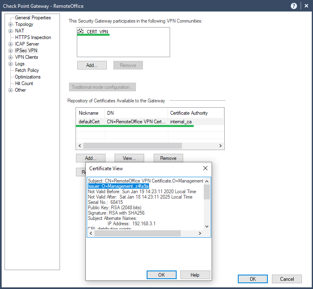The width and height of the screenshot is (313, 289).
Task: Select Other in the navigation tree
Action: pyautogui.click(x=21, y=90)
